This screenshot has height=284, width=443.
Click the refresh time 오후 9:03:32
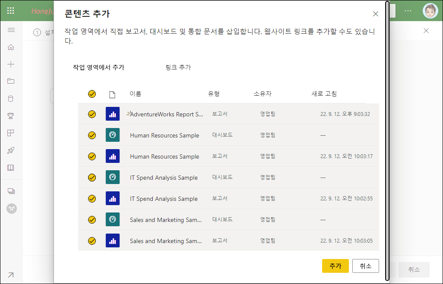pyautogui.click(x=345, y=114)
